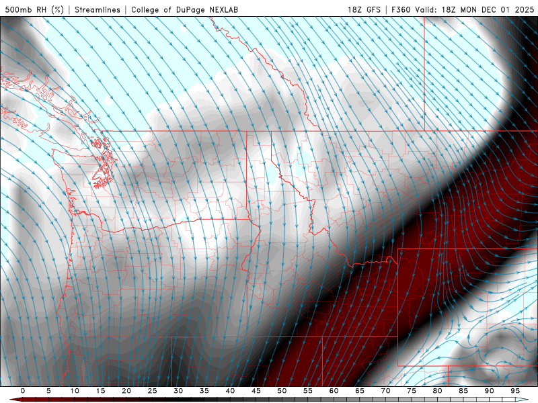Click the 25 label on the colorbar scale
The height and width of the screenshot is (403, 538).
point(153,391)
